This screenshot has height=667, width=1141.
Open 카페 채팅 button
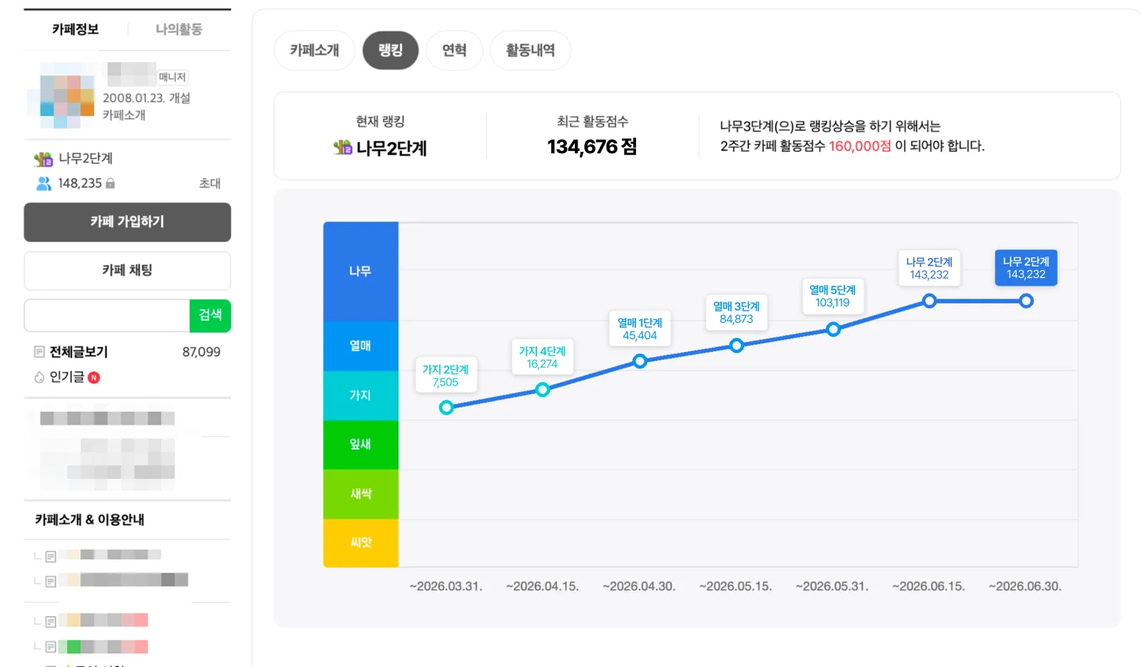(128, 271)
